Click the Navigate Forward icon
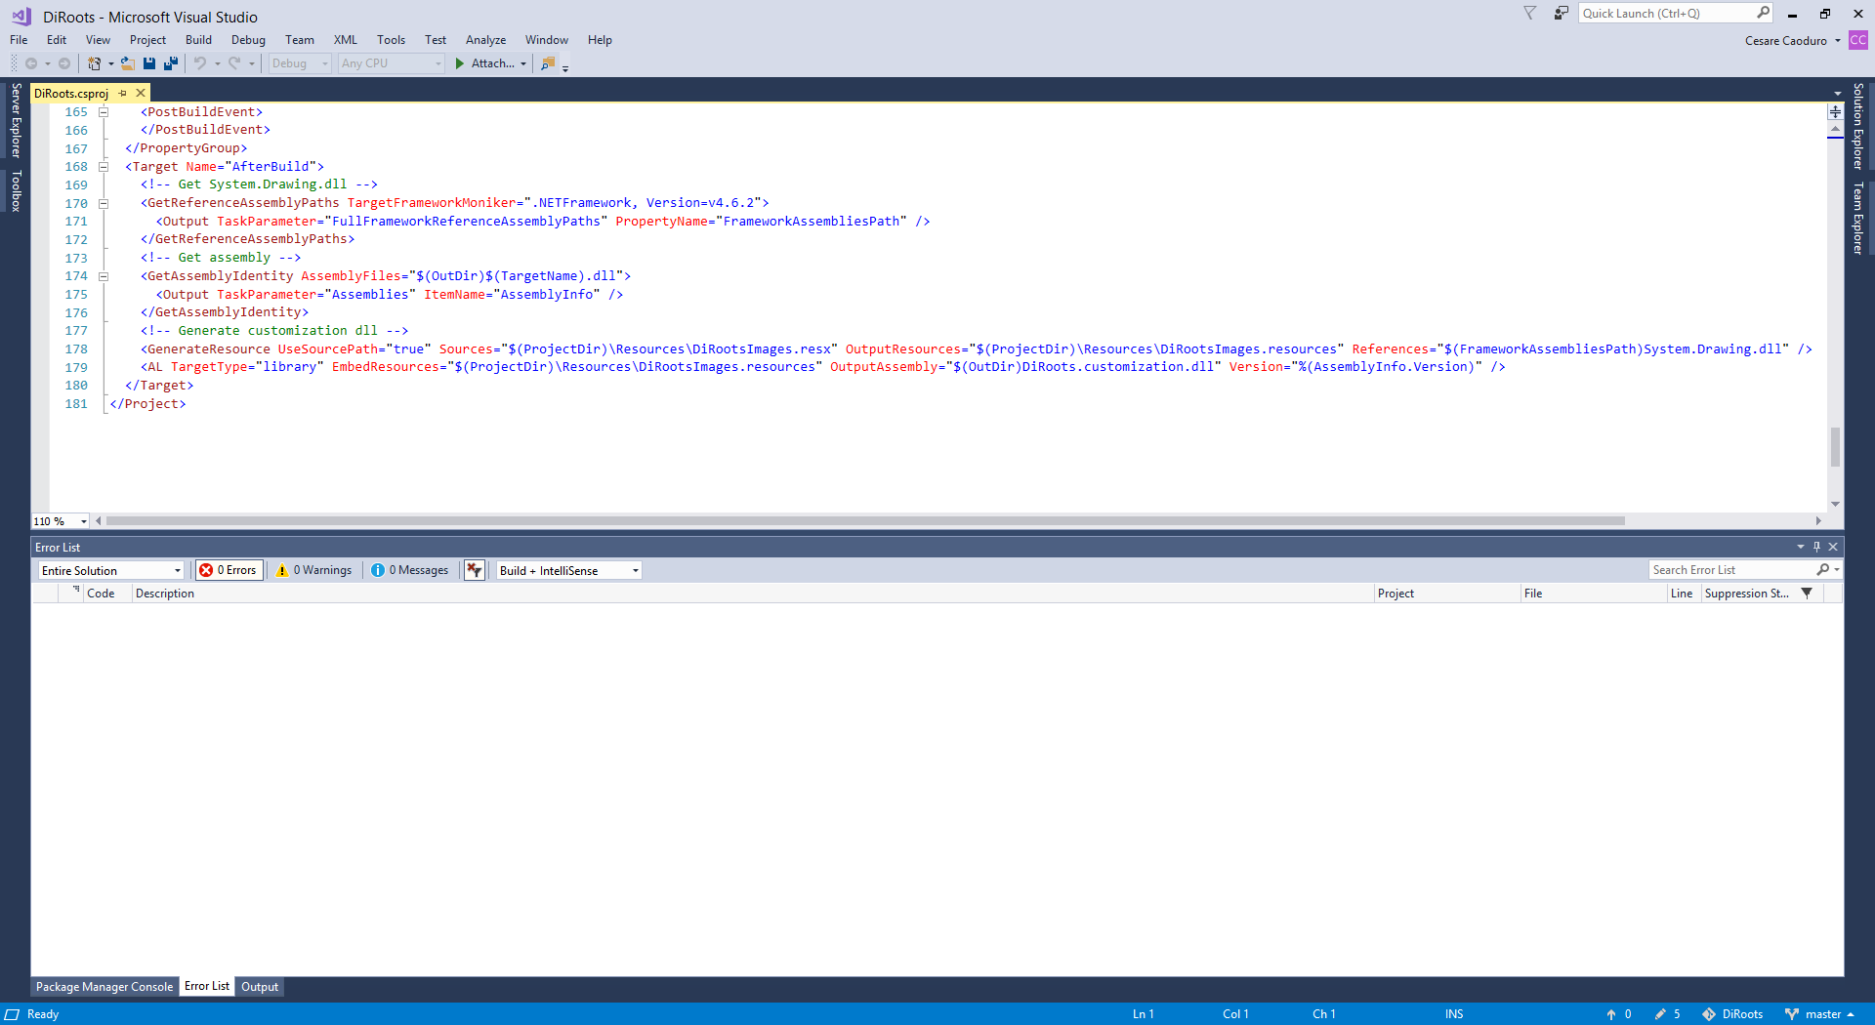 64,63
